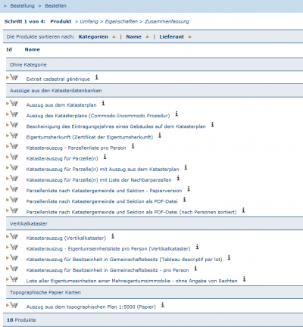
Task: Click info icon beside Commodo-Incommodo Prozedur
Action: (176, 114)
